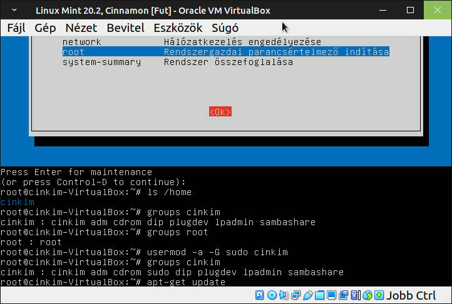This screenshot has width=452, height=304.
Task: Click 'Hálózatkezelés engedélyezése' description text
Action: [242, 42]
